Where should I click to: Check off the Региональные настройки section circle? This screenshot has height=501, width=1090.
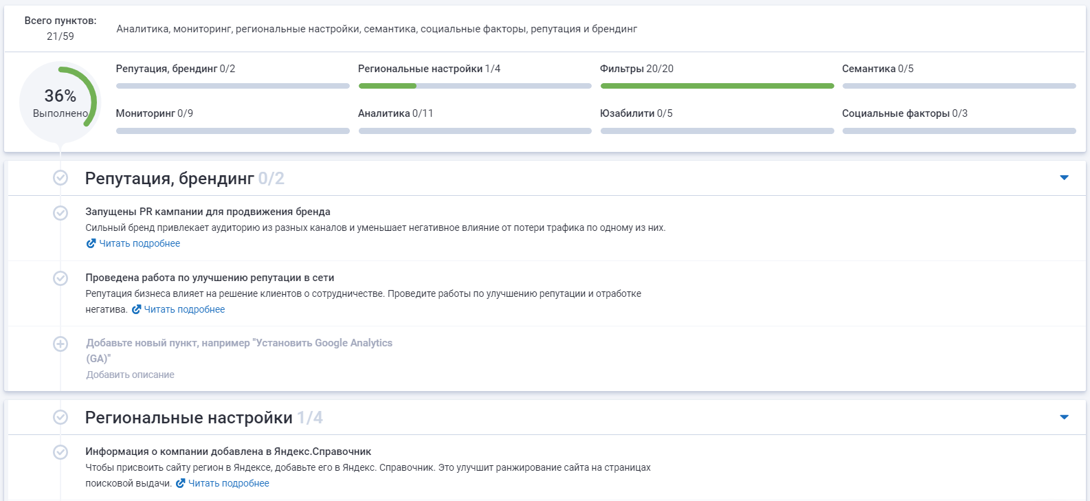tap(60, 417)
